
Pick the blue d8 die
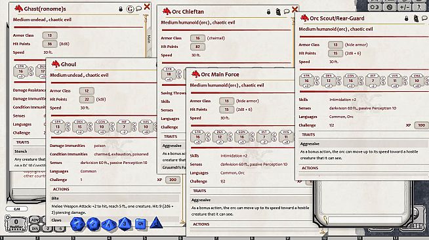[125, 224]
